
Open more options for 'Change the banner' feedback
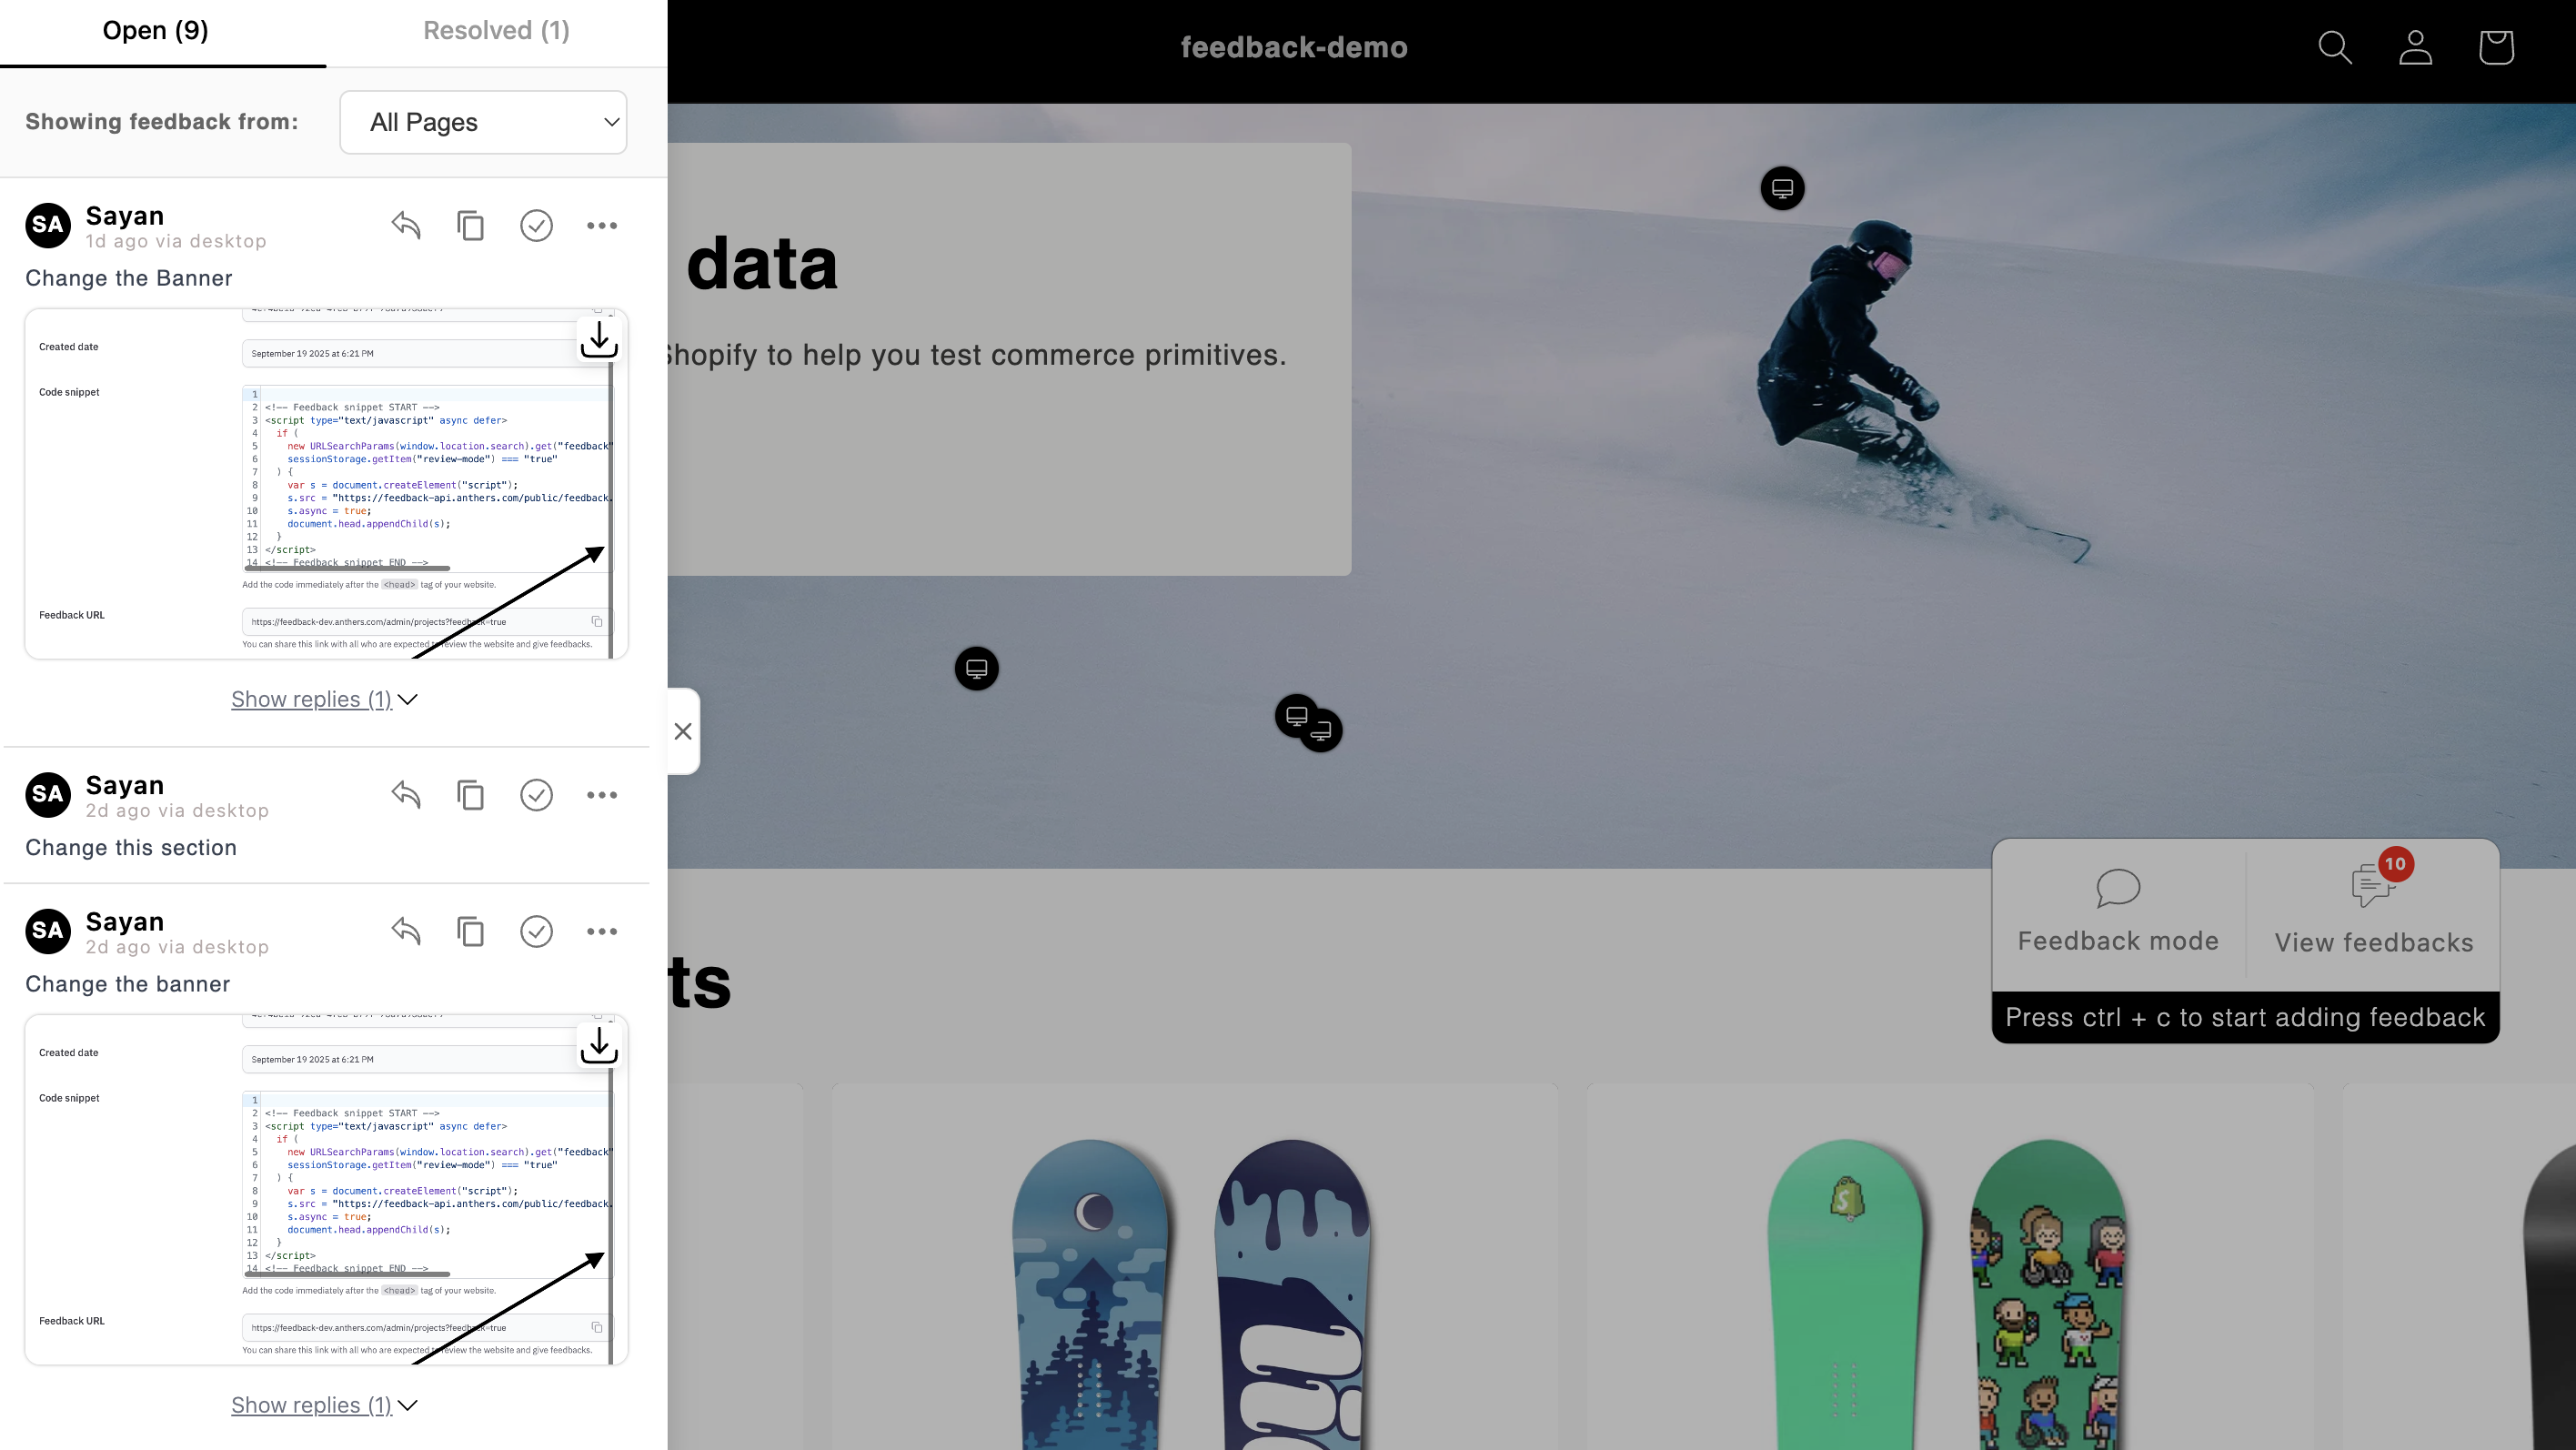click(x=602, y=931)
